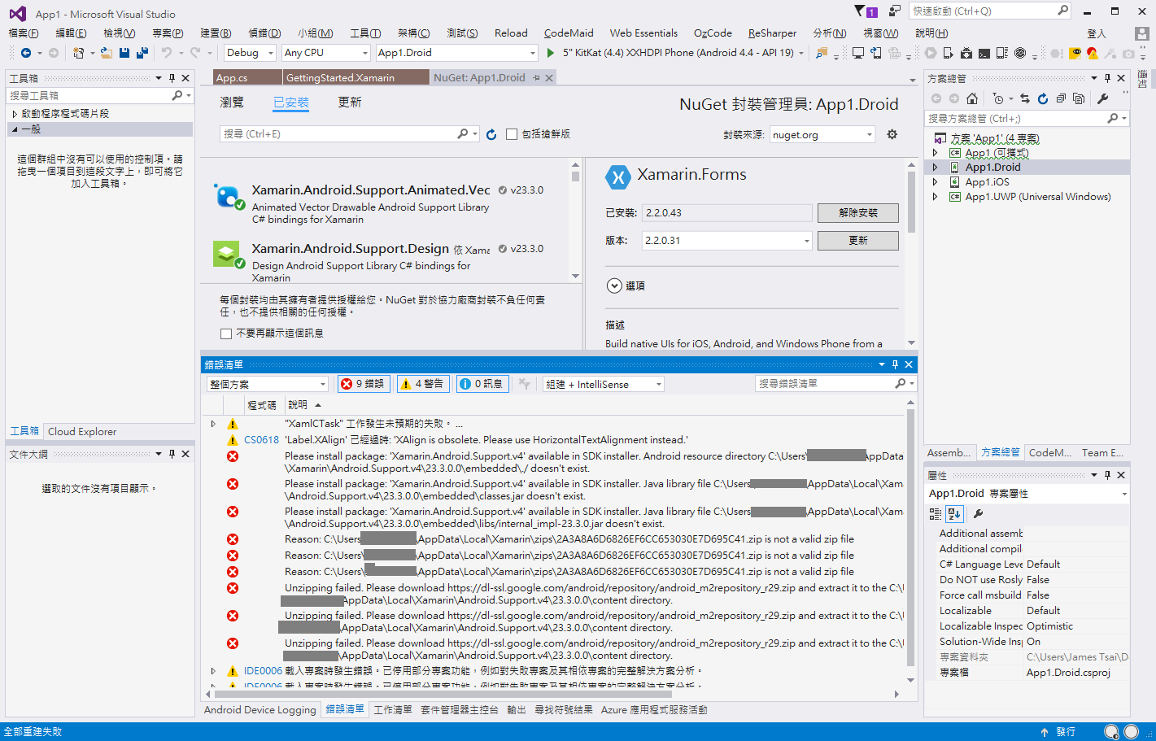This screenshot has height=741, width=1156.
Task: Open the 版本 2.2.0.31 version dropdown
Action: 727,241
